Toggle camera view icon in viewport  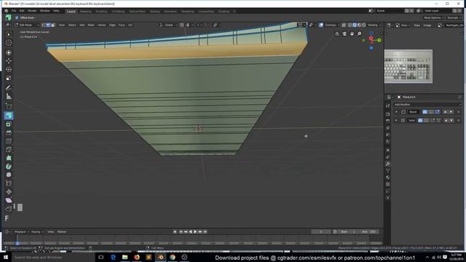344,34
